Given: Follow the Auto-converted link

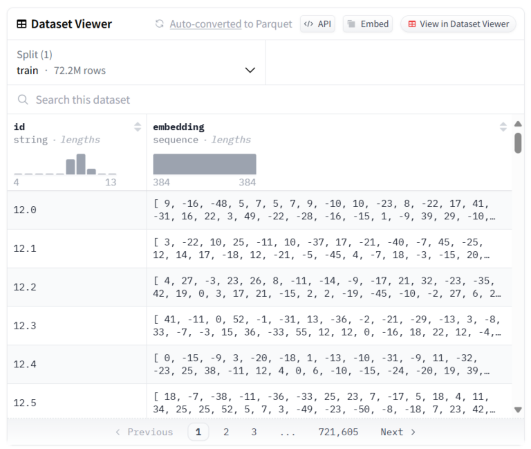Looking at the screenshot, I should pyautogui.click(x=205, y=24).
